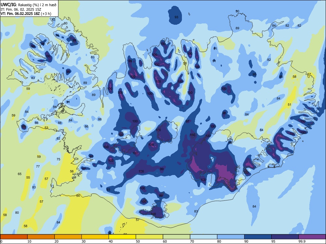The height and width of the screenshot is (244, 326).
Task: Pick the 90–95 dark blue legend swatch
Action: coord(258,237)
